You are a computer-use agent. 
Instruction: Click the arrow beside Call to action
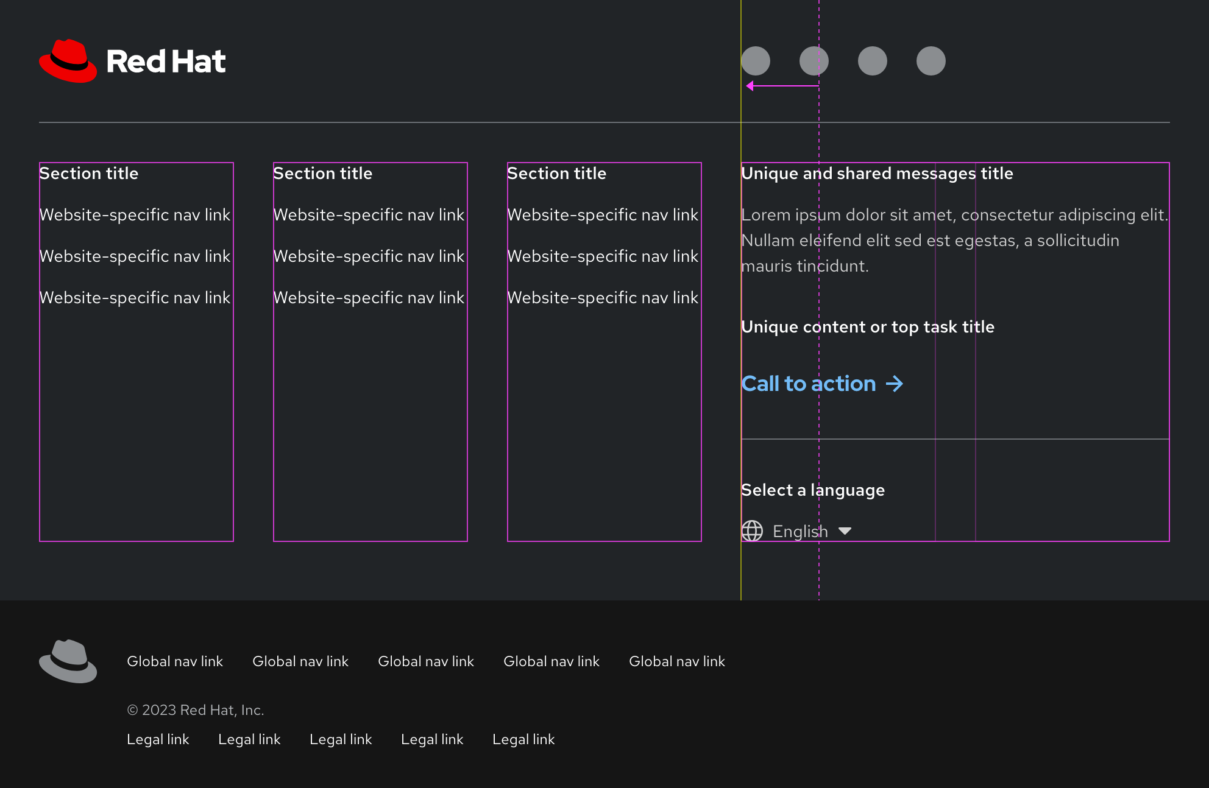tap(895, 384)
